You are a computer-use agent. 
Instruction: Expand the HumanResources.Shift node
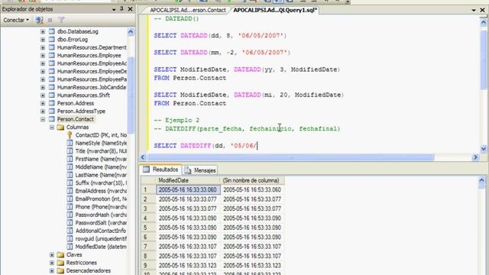point(43,95)
